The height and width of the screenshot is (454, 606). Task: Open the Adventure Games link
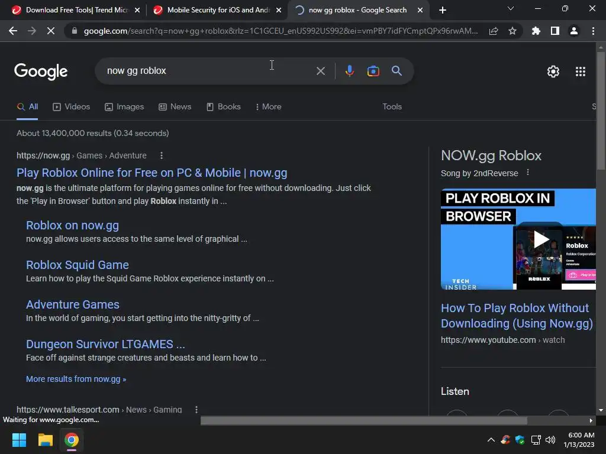coord(73,304)
